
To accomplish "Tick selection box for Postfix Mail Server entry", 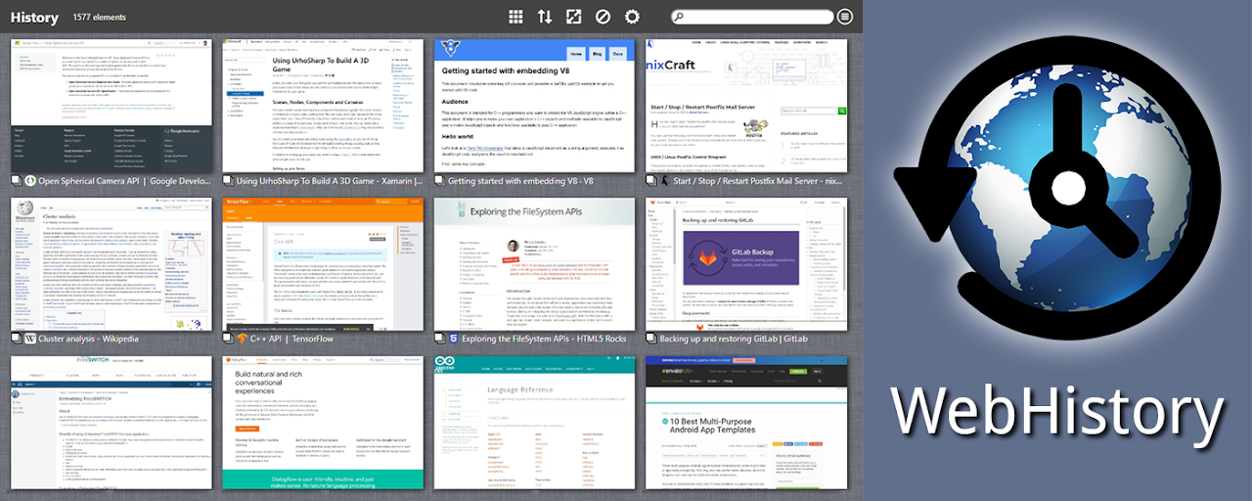I will 649,181.
